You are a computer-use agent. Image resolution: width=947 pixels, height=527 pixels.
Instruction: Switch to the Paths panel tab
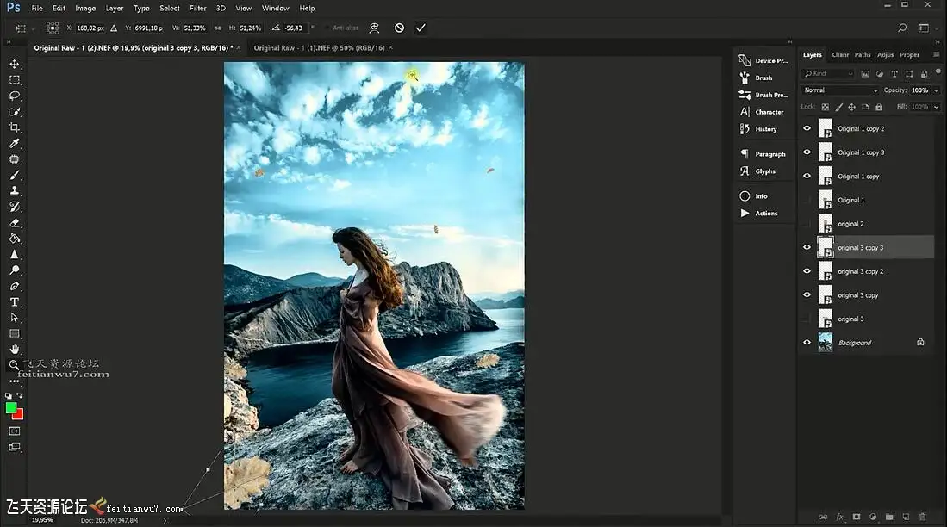(863, 55)
